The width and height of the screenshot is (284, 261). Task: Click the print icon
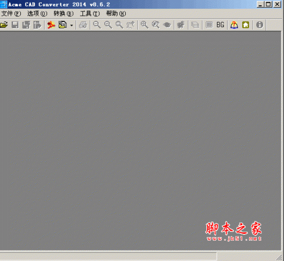tap(83, 25)
